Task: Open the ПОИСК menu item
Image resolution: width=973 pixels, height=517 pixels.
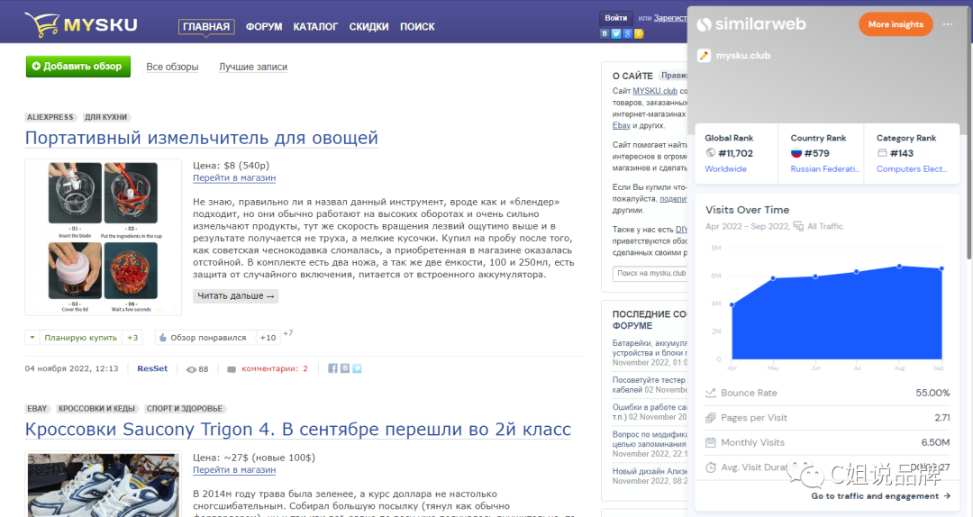Action: point(417,27)
